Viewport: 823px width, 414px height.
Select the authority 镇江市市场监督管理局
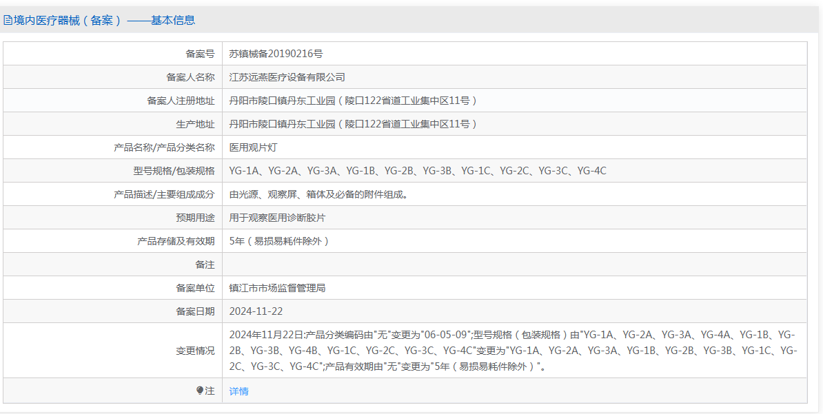[x=277, y=288]
